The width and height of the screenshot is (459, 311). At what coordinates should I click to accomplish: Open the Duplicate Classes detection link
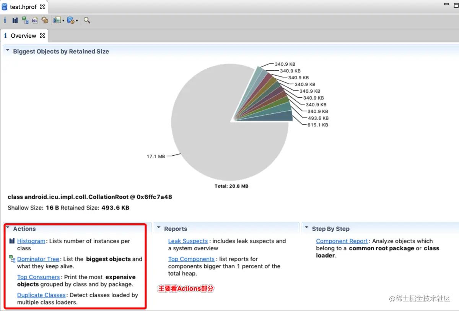41,295
